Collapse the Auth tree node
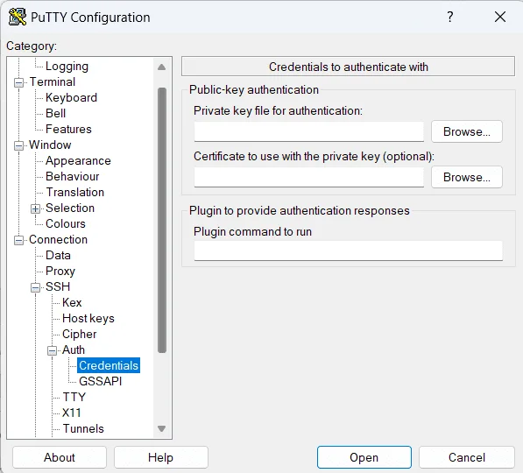Viewport: 523px width, 473px height. 52,350
